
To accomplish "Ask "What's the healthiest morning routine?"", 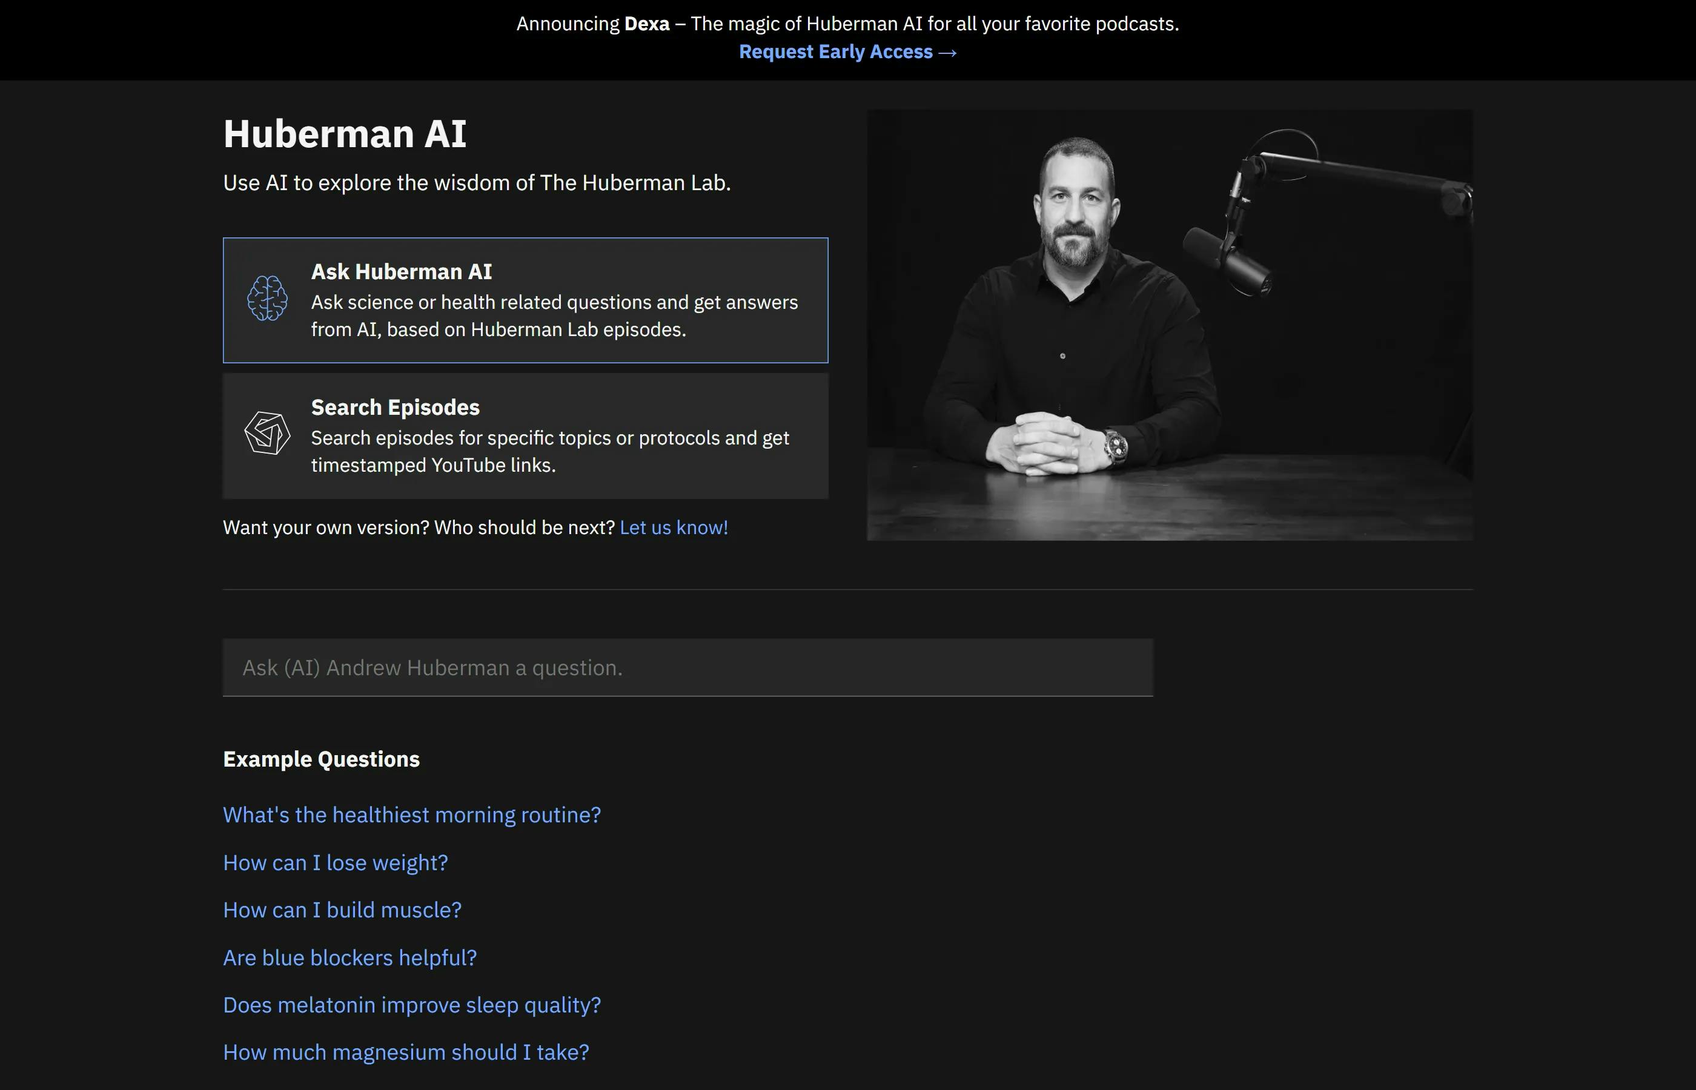I will tap(412, 815).
